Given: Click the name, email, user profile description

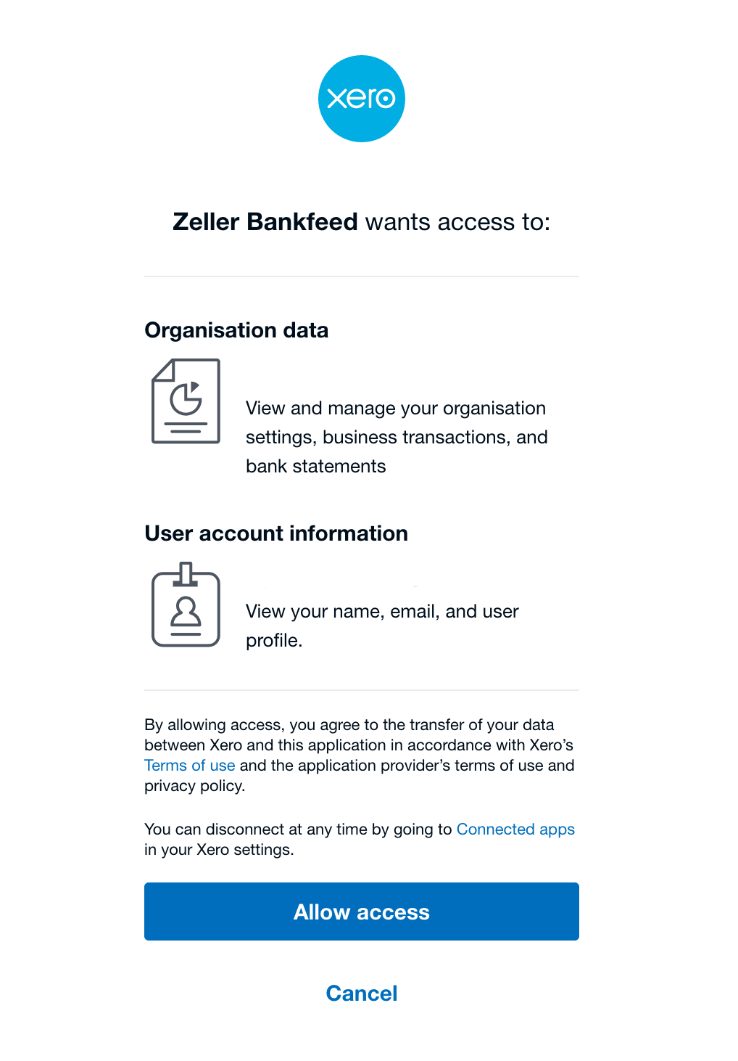Looking at the screenshot, I should pos(382,625).
